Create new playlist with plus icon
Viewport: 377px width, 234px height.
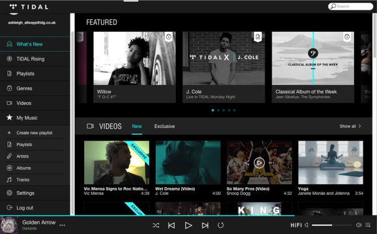9,133
